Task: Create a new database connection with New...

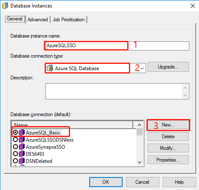Action: coord(168,125)
